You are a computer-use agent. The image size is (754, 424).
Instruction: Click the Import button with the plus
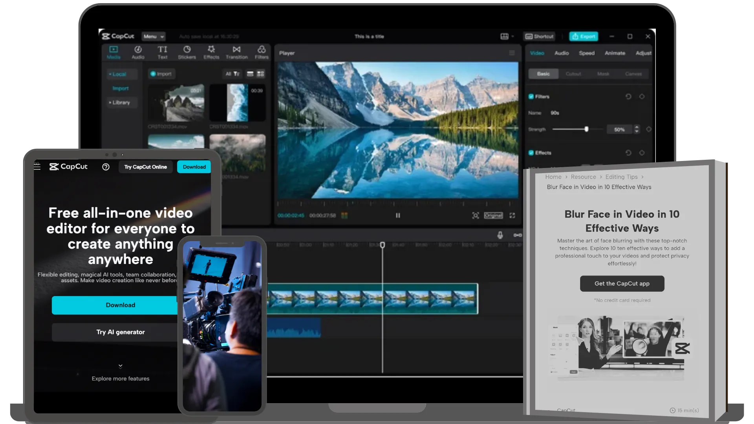pos(161,74)
